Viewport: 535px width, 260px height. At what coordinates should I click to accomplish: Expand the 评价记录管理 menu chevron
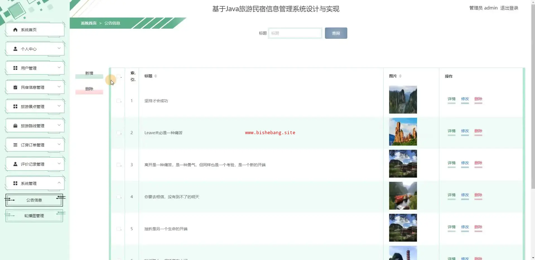(59, 164)
